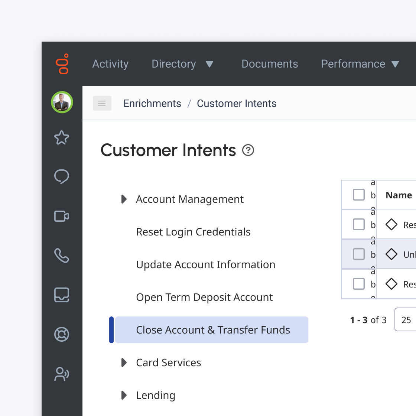The height and width of the screenshot is (416, 416).
Task: Click the Genesys logo icon
Action: pyautogui.click(x=62, y=64)
